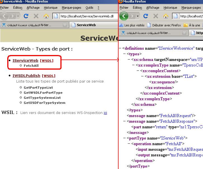Image resolution: width=203 pixels, height=169 pixels.
Task: Click the stop icon in right Firefox window
Action: pyautogui.click(x=156, y=16)
